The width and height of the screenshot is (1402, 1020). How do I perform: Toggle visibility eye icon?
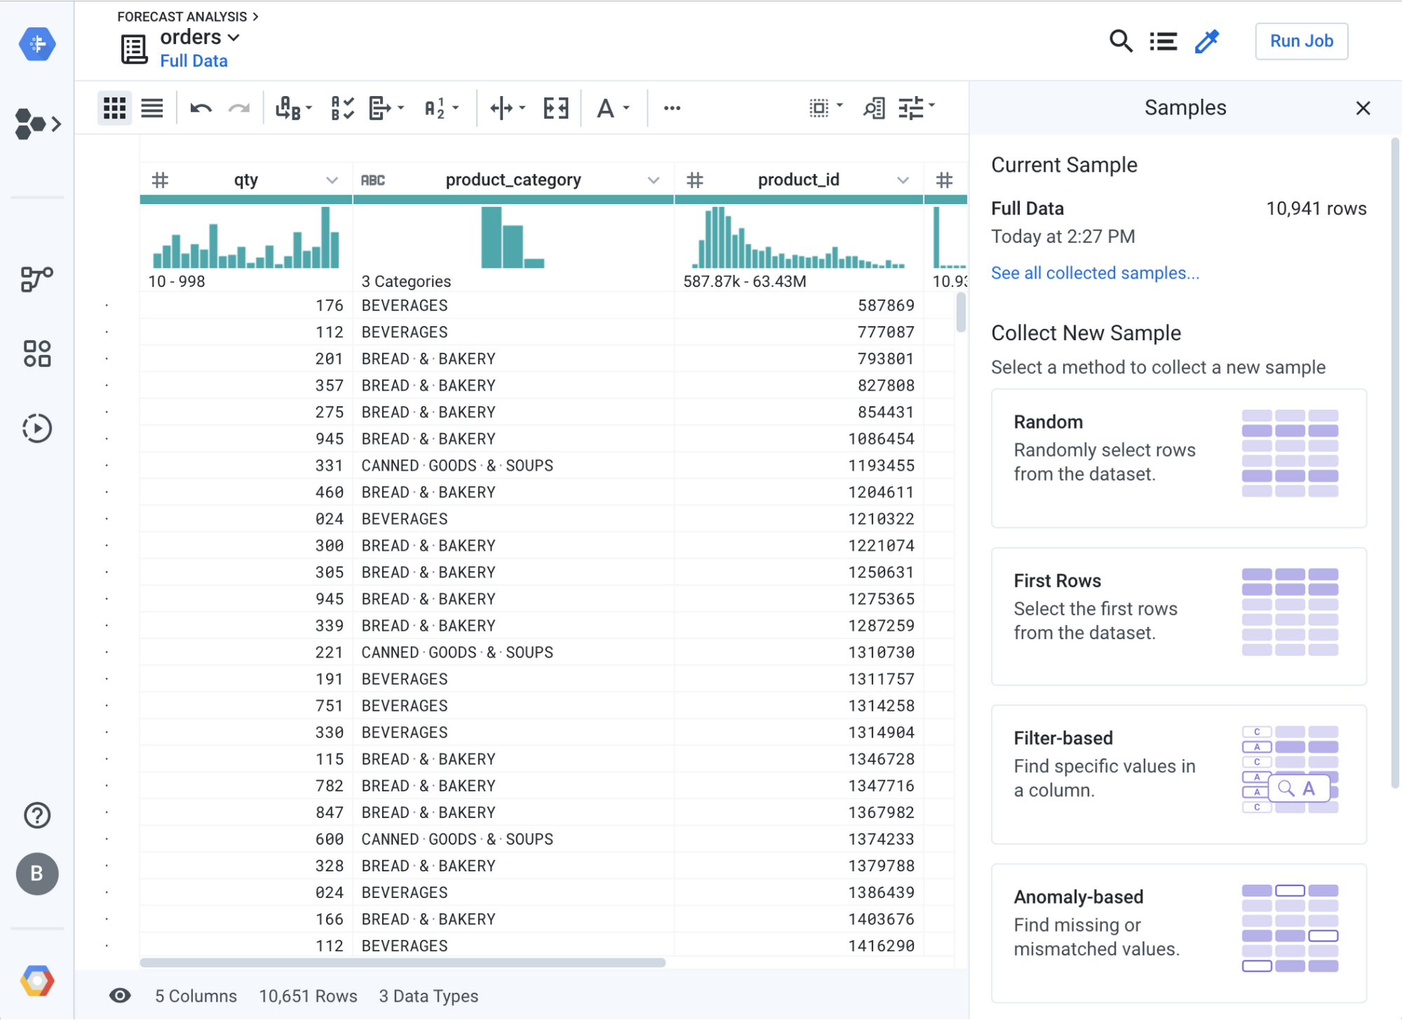click(x=118, y=994)
